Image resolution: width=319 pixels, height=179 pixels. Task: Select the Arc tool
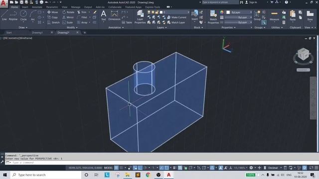tap(33, 15)
